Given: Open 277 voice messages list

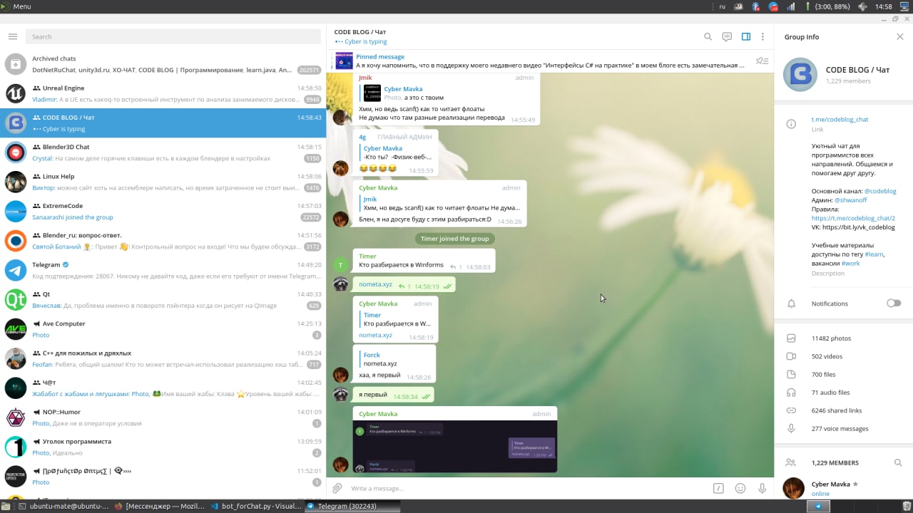Looking at the screenshot, I should (x=844, y=429).
